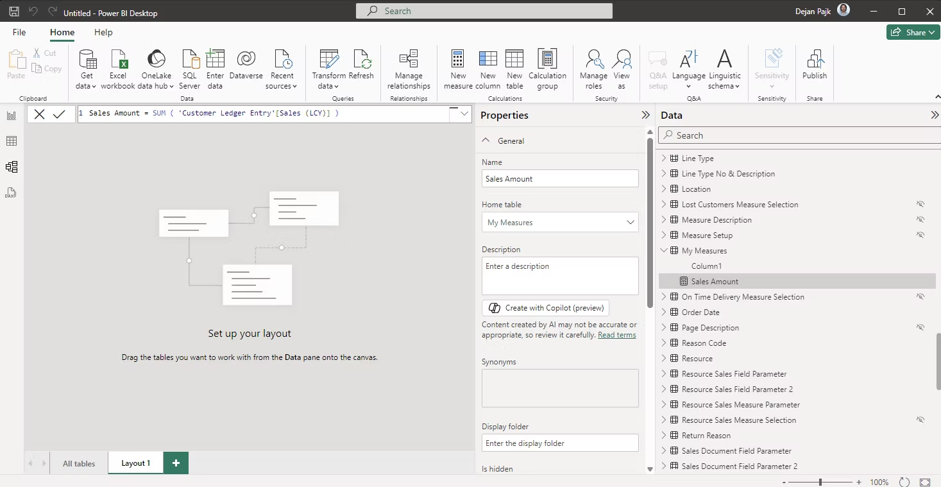
Task: Click the zoom slider handle
Action: coord(820,482)
